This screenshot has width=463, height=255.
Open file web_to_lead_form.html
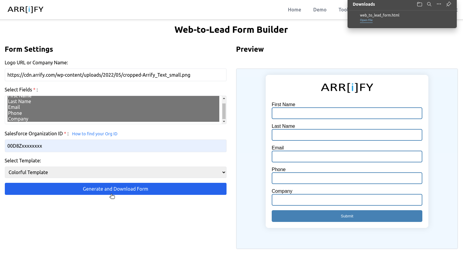(366, 20)
